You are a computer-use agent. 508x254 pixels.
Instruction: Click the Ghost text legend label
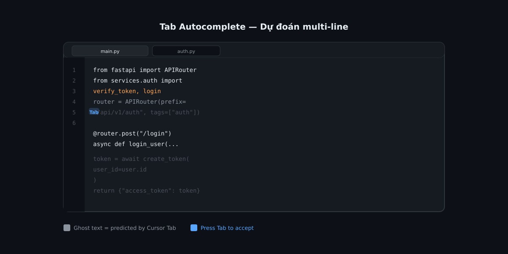(x=125, y=228)
